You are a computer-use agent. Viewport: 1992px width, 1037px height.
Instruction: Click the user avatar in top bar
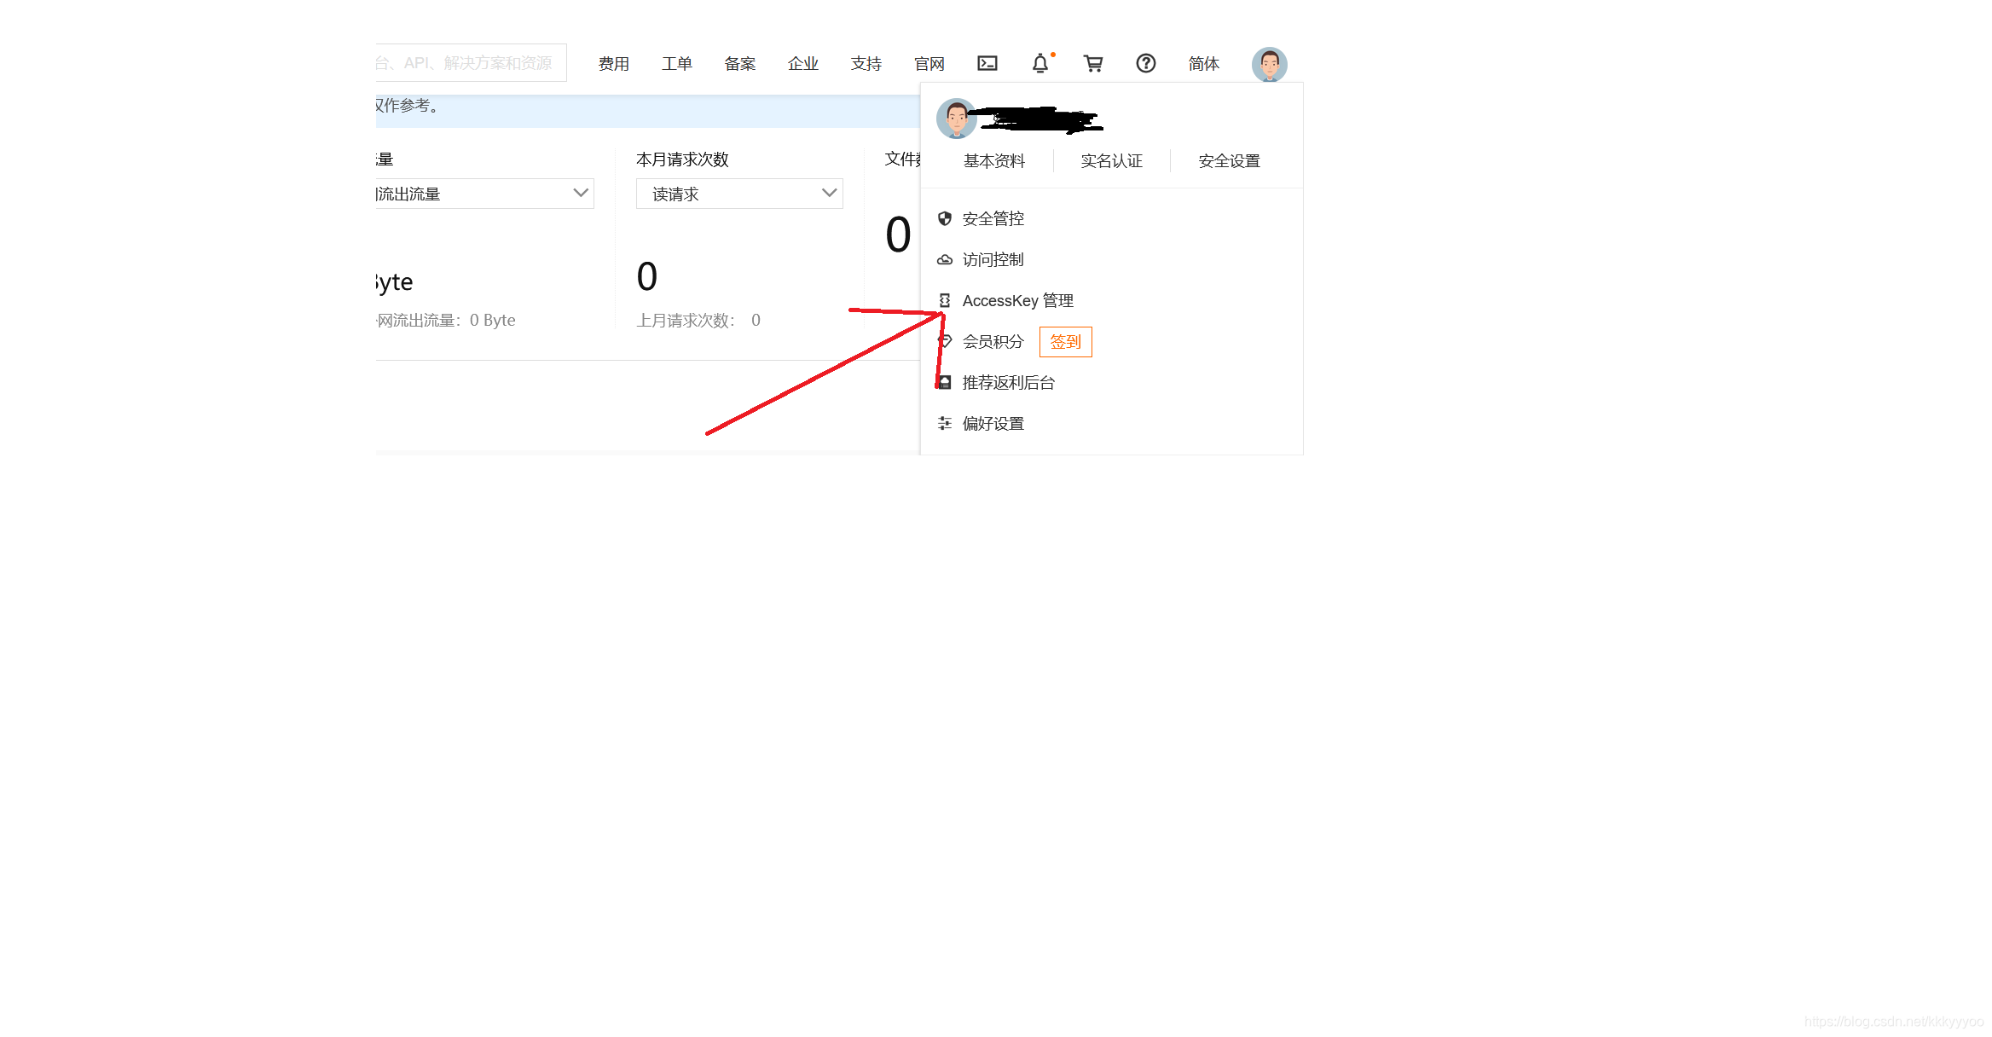point(1269,64)
